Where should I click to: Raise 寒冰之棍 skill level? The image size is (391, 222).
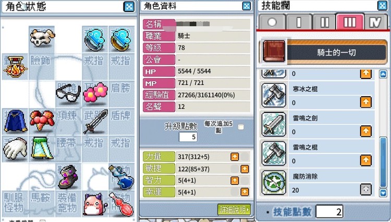(365, 102)
